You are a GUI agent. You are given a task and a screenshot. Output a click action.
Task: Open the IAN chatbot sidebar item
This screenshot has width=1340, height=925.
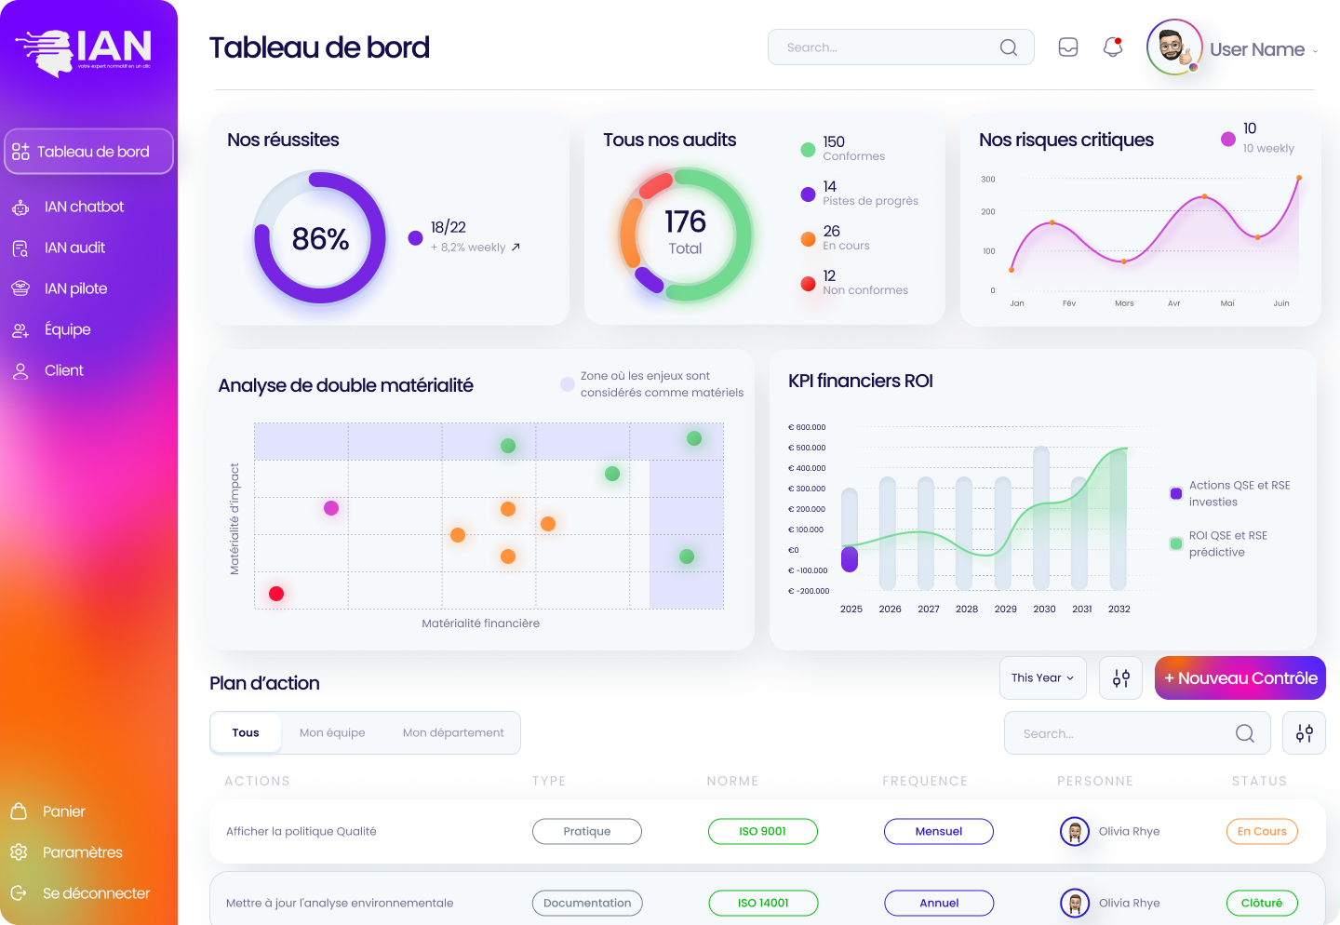tap(84, 207)
